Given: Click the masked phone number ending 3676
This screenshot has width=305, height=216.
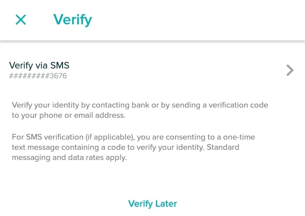Looking at the screenshot, I should point(38,76).
